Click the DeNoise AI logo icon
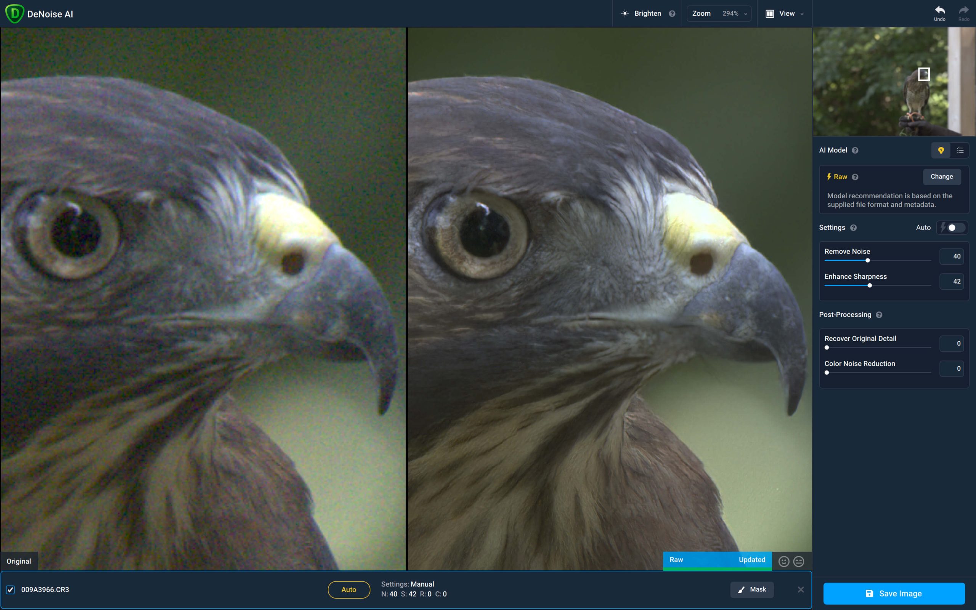Screen dimensions: 976x610 pyautogui.click(x=14, y=13)
